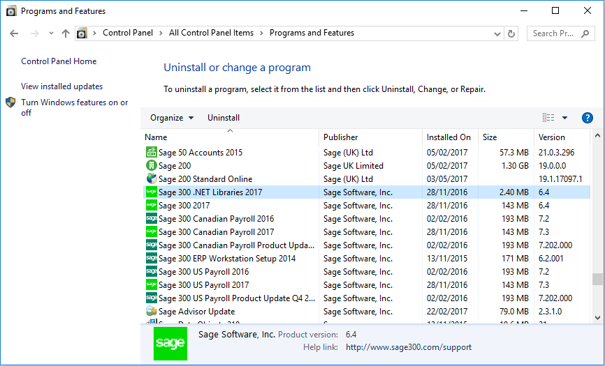Open View installed updates link

pyautogui.click(x=61, y=86)
